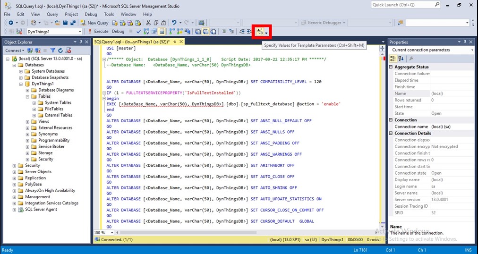This screenshot has width=478, height=254.
Task: Open the Activity Monitor toolbar icon
Action: (x=201, y=23)
